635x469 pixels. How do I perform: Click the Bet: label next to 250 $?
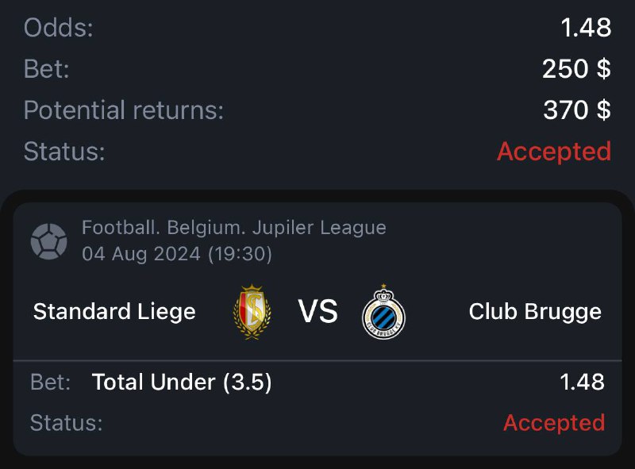tap(47, 69)
